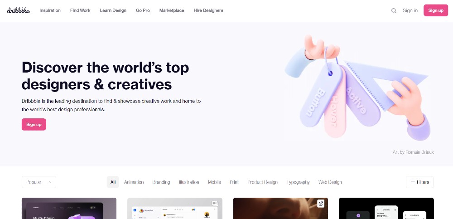Open the black finance app shot thumbnail
453x219 pixels.
(x=386, y=208)
